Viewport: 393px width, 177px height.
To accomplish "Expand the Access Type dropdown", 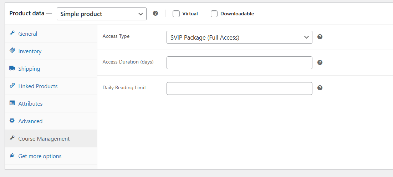I will (239, 37).
